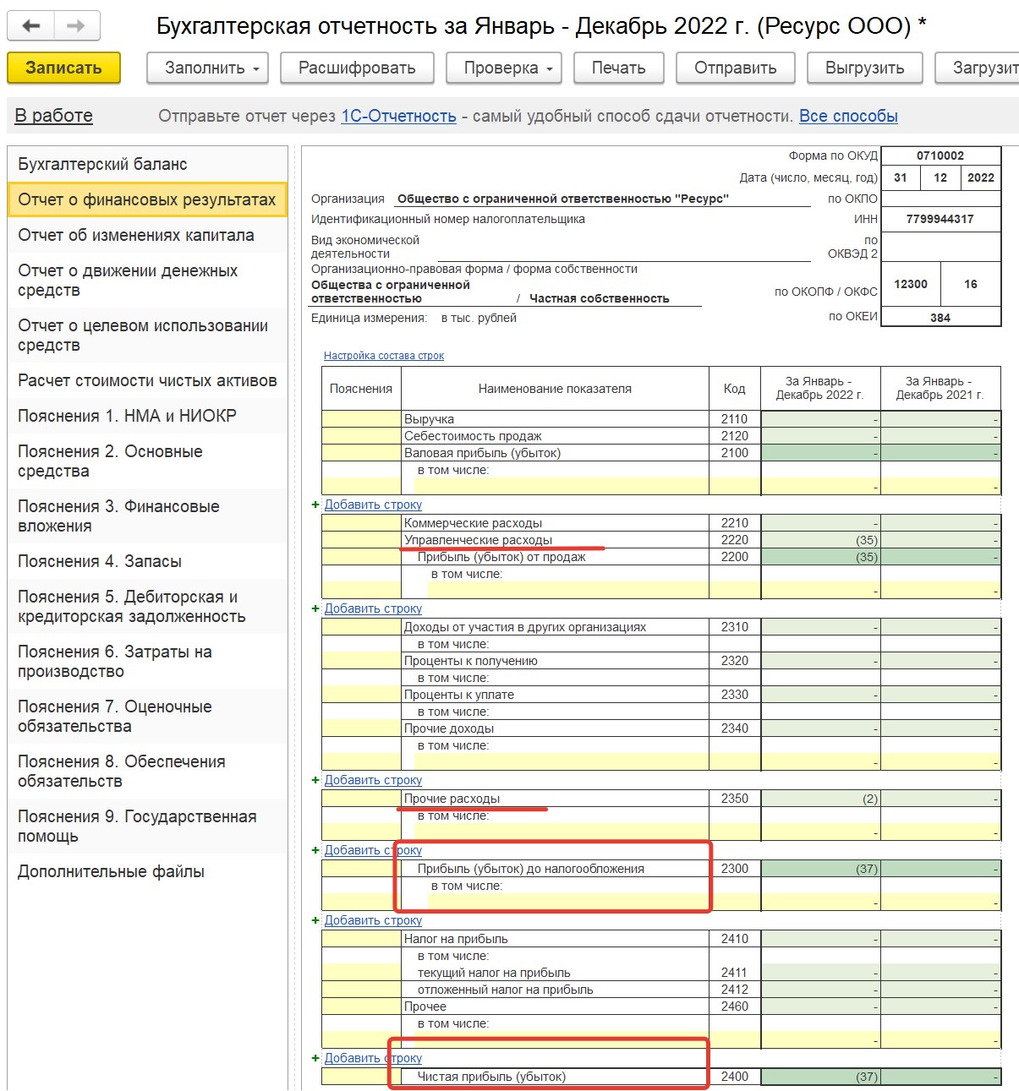This screenshot has width=1019, height=1091.
Task: Print the report using Печать
Action: pos(618,68)
